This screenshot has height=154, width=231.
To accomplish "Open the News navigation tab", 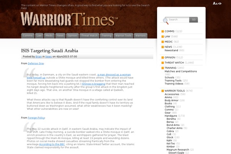I will point(60,36).
